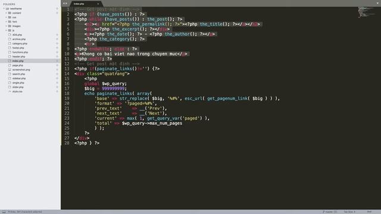The width and height of the screenshot is (381, 214).
Task: Click line number 14 in the gutter
Action: 67,74
